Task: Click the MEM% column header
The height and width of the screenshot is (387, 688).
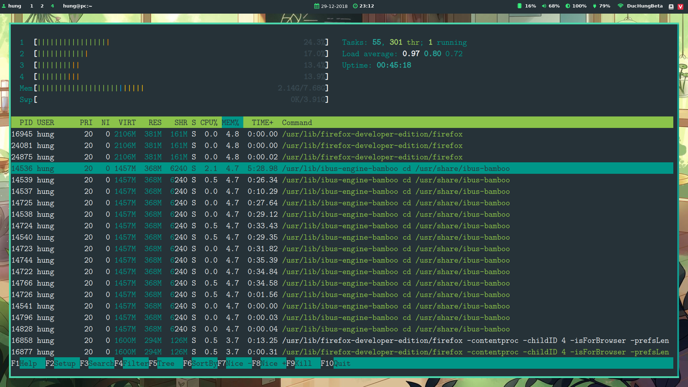Action: click(x=230, y=123)
